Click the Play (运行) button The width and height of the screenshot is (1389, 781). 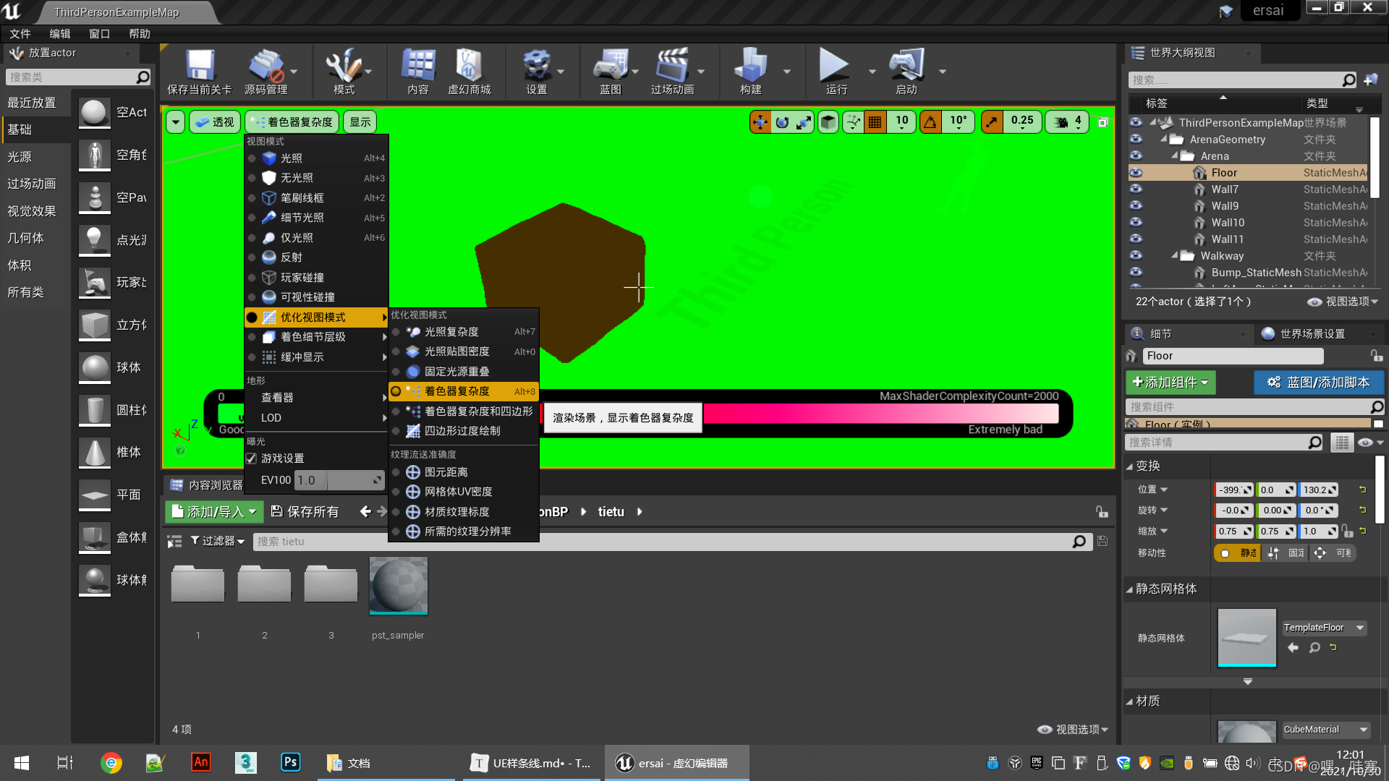coord(836,71)
